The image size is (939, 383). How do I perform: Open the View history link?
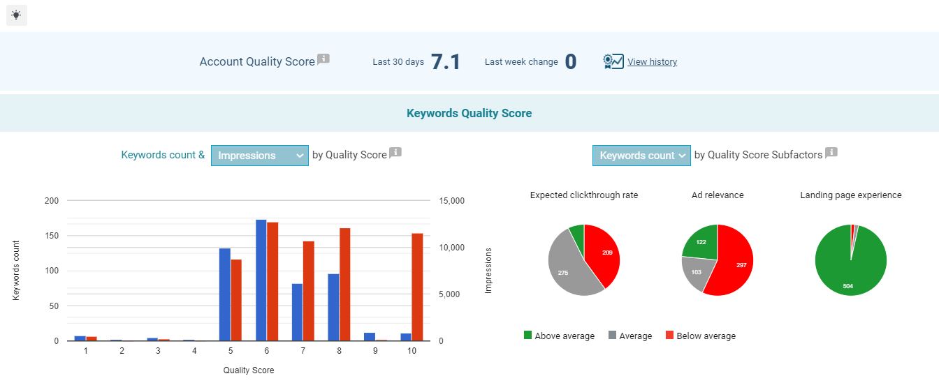[652, 61]
